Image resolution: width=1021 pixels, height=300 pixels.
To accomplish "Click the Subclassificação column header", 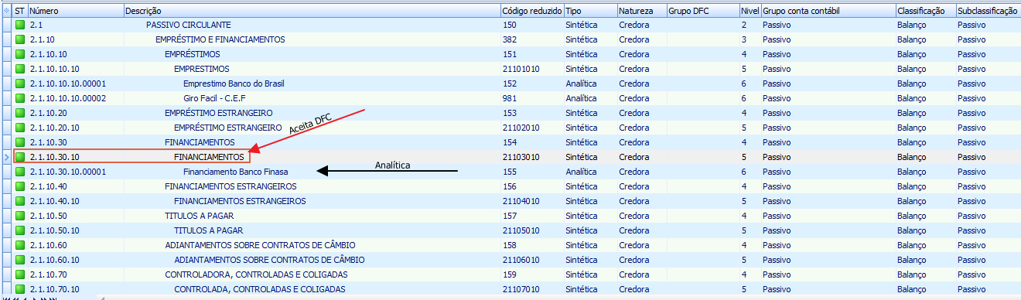I will click(x=988, y=11).
